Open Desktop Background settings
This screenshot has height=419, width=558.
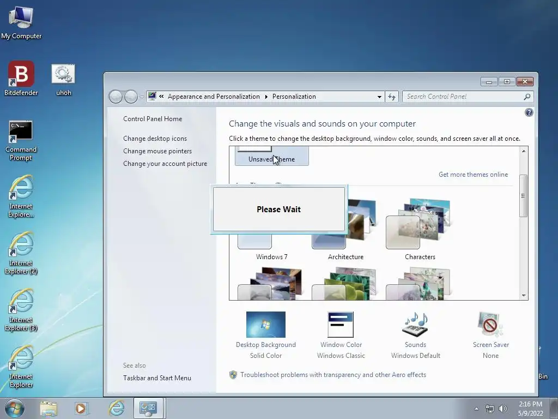pyautogui.click(x=266, y=336)
